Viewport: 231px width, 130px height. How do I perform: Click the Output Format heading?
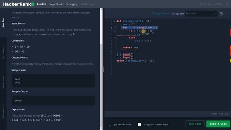20,57
